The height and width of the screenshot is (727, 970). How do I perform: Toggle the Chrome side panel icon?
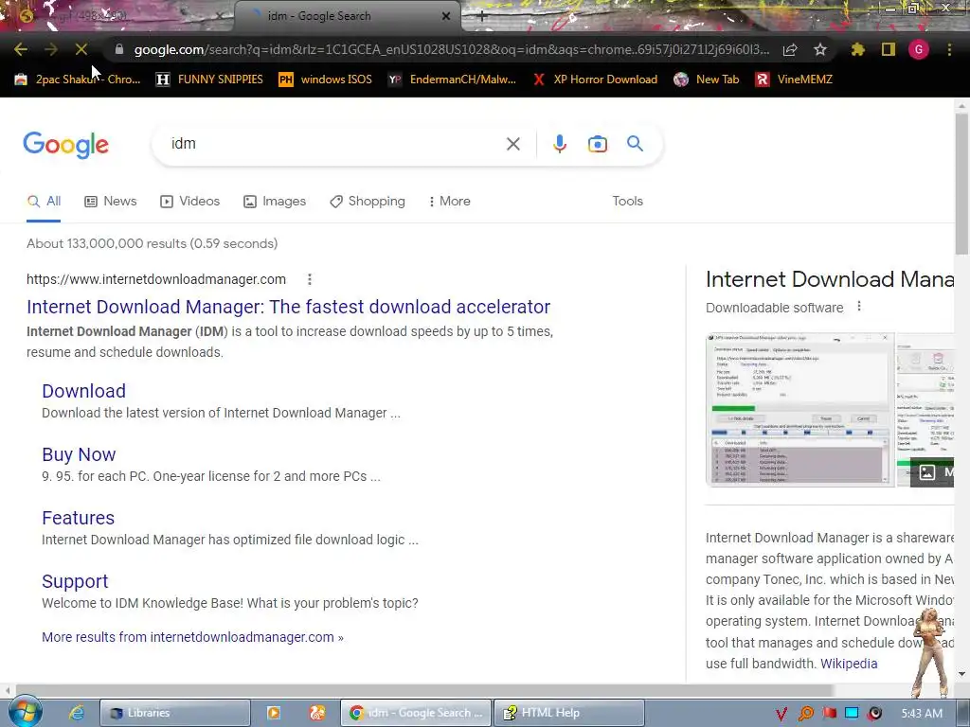tap(889, 49)
